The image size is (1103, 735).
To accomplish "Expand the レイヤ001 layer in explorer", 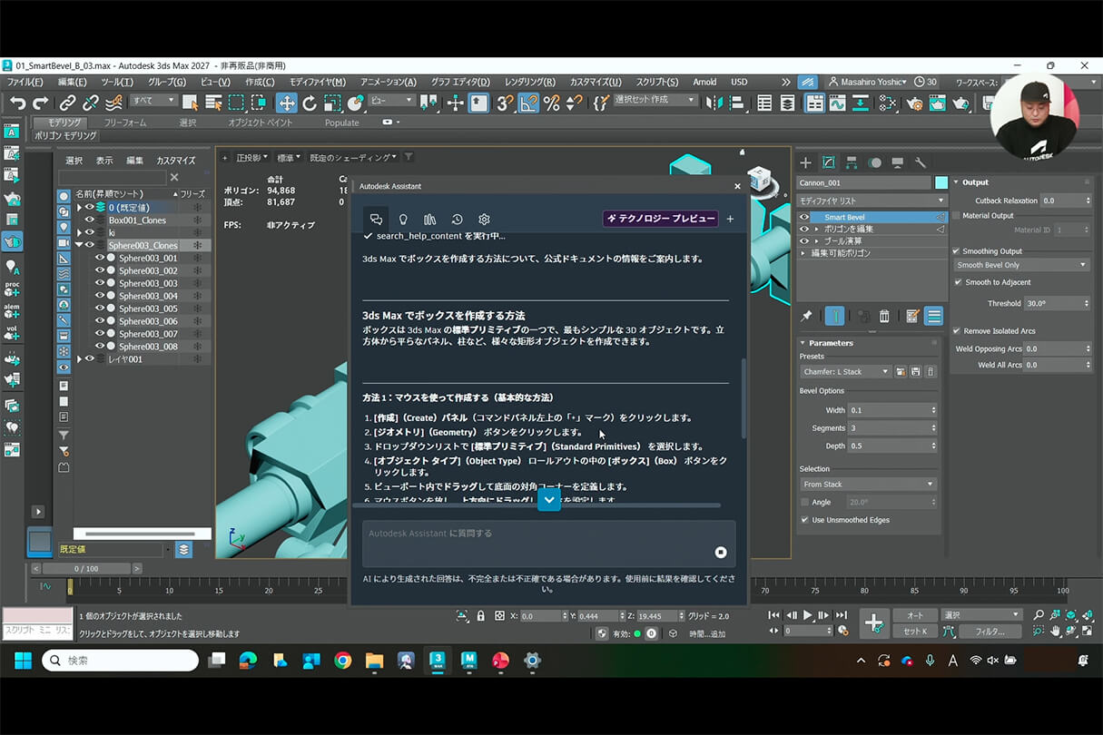I will coord(79,359).
